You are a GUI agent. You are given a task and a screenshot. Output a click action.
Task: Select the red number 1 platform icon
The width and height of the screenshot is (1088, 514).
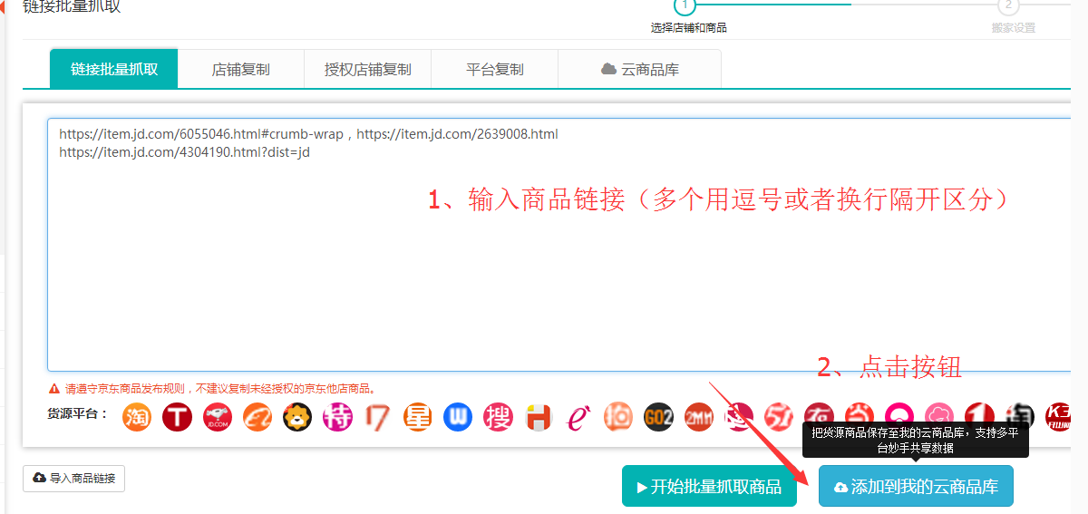(x=979, y=413)
